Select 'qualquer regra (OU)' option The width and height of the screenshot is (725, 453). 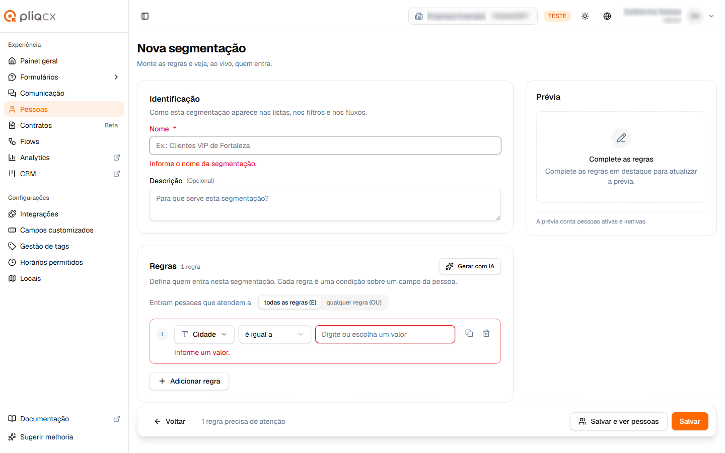[354, 303]
